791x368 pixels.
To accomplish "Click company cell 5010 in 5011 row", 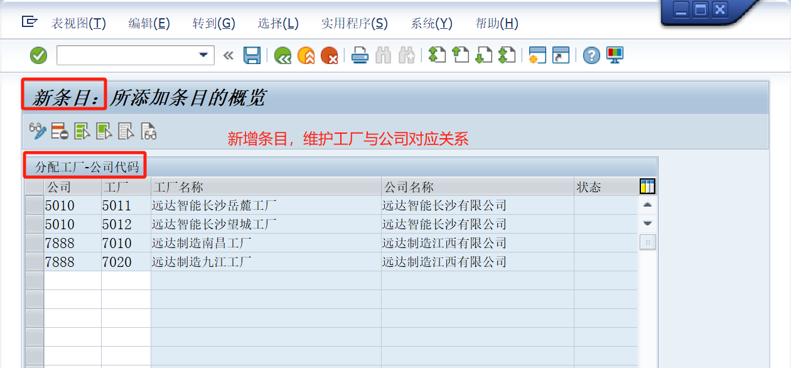I will pos(73,205).
